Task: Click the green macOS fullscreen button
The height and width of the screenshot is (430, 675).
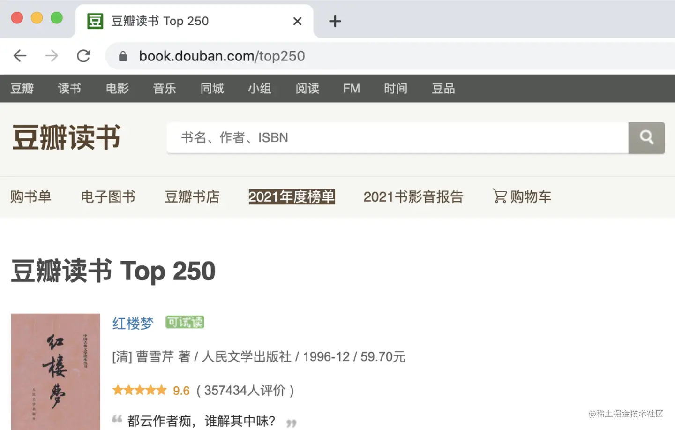Action: pyautogui.click(x=57, y=18)
